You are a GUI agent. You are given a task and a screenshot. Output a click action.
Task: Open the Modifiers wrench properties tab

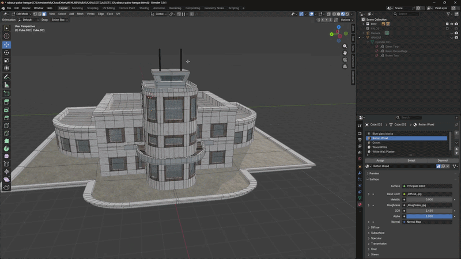pos(360,173)
